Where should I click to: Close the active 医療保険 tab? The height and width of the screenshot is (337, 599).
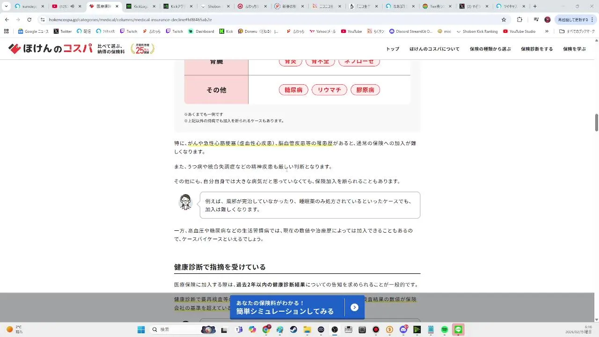pos(117,7)
